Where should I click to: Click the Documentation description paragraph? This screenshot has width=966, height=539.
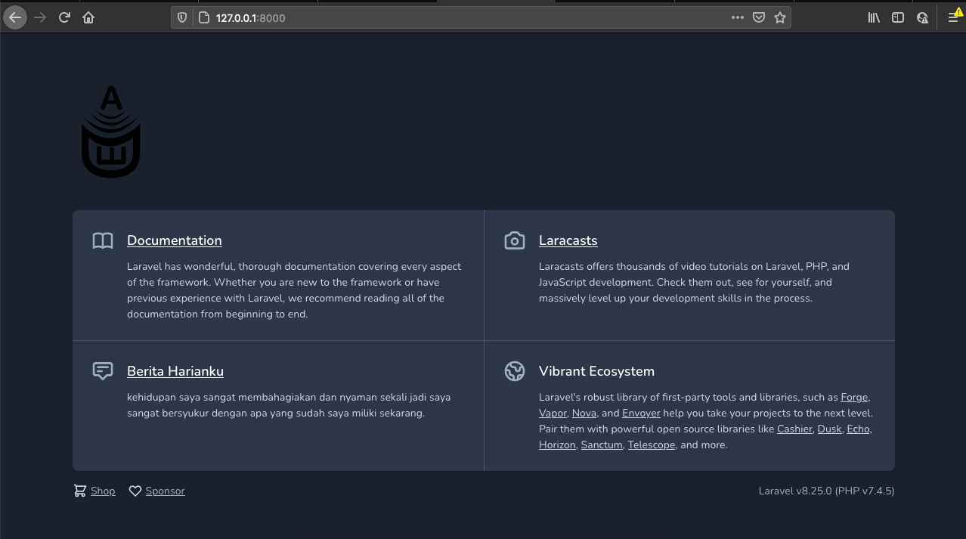click(x=294, y=290)
